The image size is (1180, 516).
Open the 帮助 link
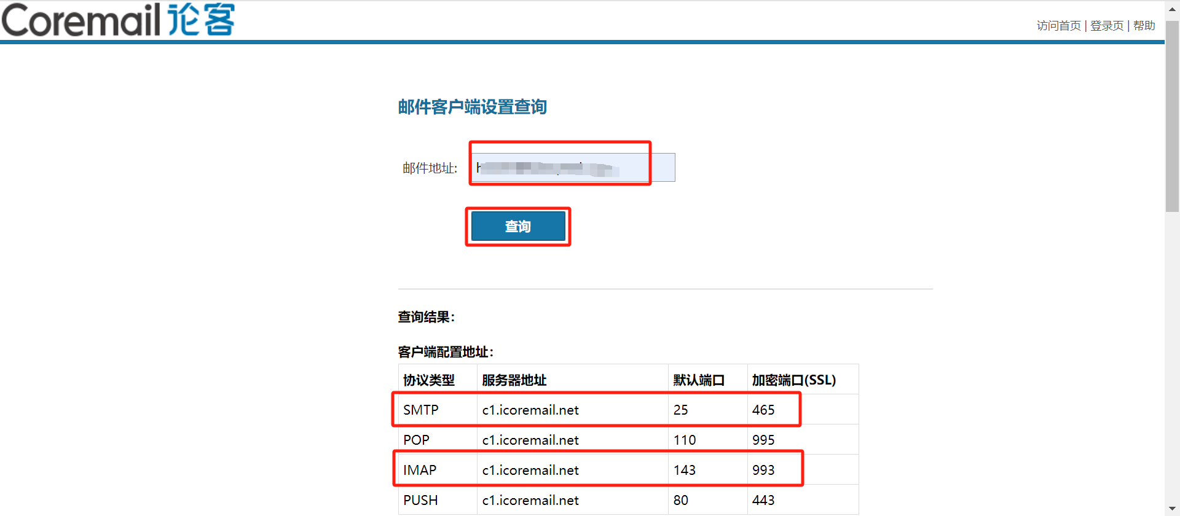click(x=1144, y=26)
